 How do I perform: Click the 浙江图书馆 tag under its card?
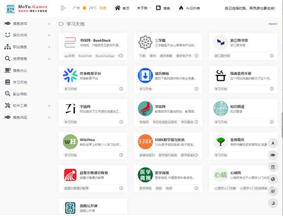222,56
